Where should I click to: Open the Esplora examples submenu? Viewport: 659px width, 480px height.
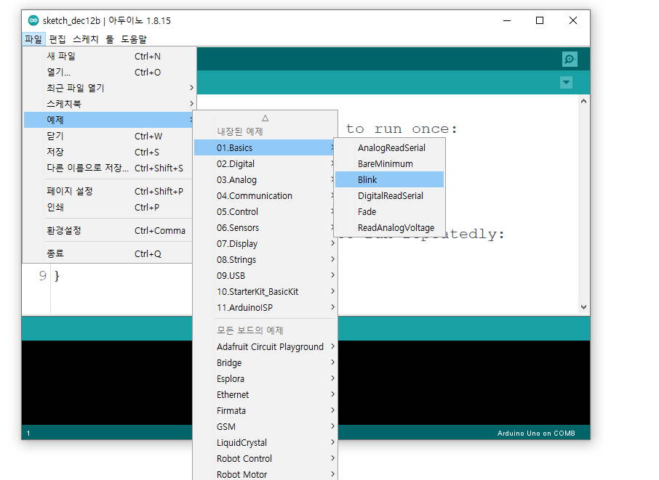(265, 378)
